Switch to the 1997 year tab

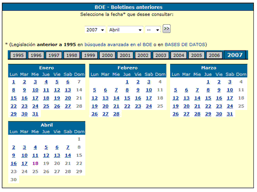click(54, 55)
